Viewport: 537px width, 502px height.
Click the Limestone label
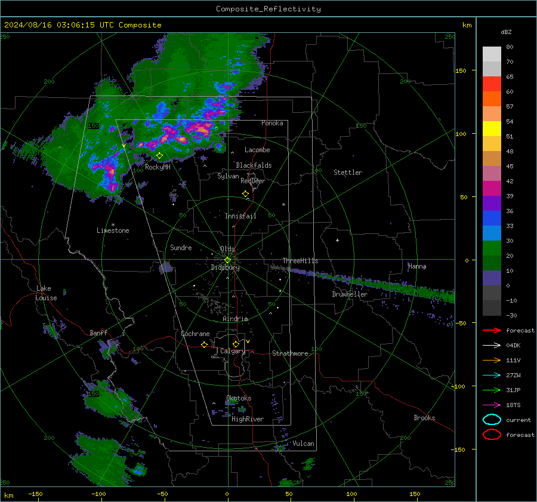click(113, 230)
